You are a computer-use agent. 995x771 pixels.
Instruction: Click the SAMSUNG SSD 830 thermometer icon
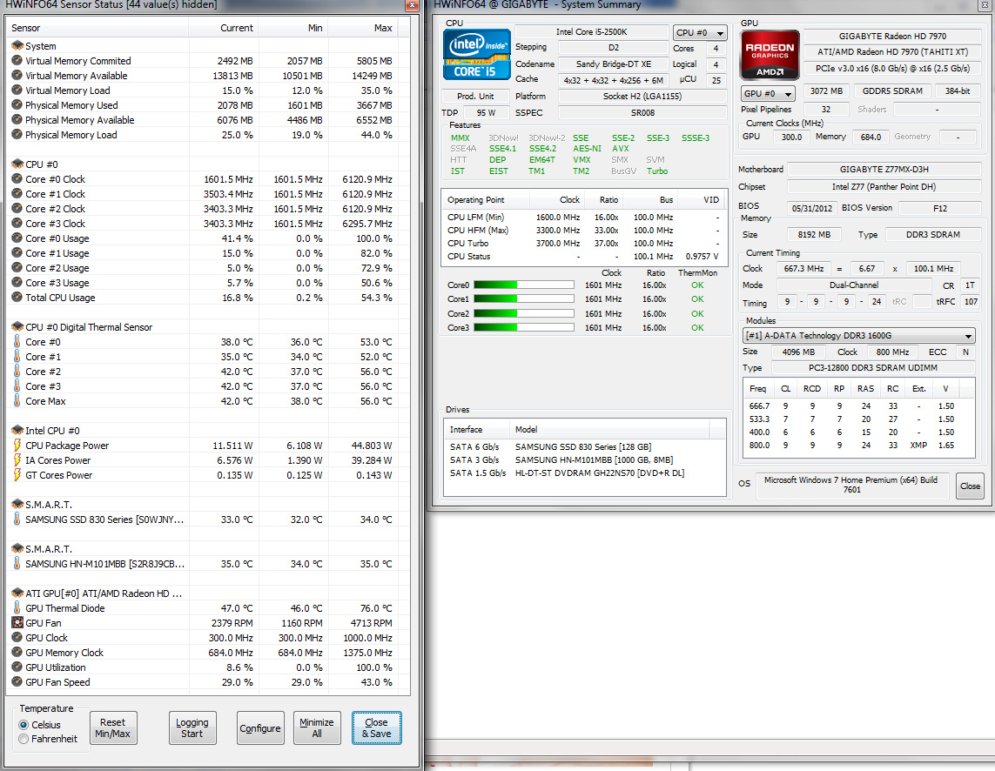click(17, 520)
